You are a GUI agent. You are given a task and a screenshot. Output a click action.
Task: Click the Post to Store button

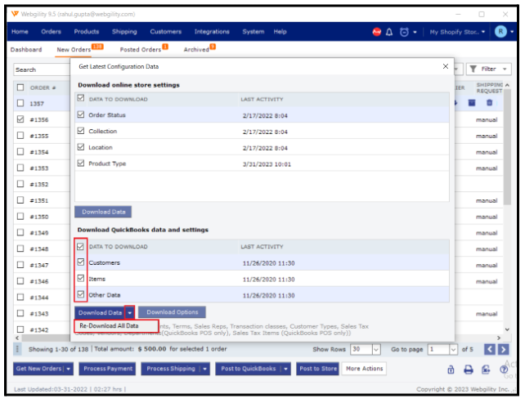pos(317,369)
